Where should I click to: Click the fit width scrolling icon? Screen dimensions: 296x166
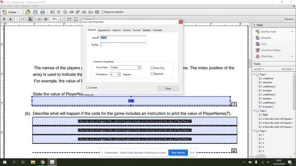(69, 19)
